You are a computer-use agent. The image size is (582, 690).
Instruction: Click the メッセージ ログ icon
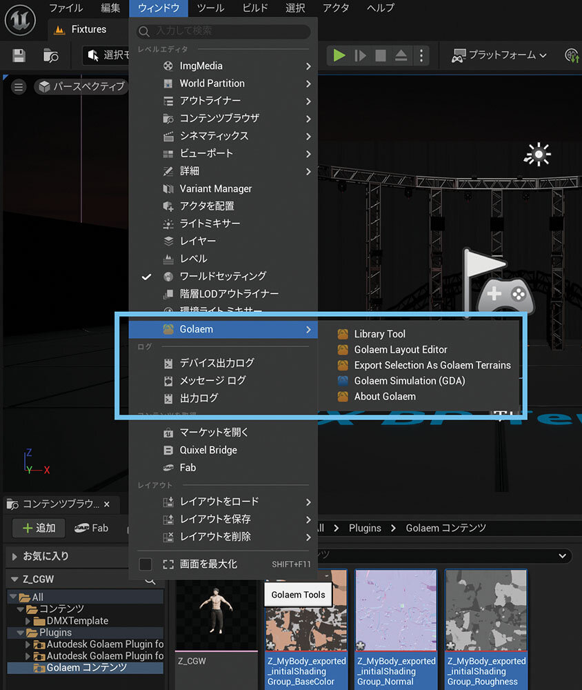pyautogui.click(x=168, y=381)
